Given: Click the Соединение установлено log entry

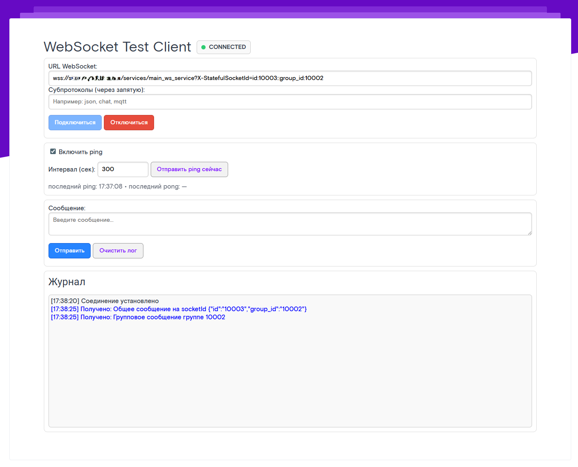Looking at the screenshot, I should (105, 301).
